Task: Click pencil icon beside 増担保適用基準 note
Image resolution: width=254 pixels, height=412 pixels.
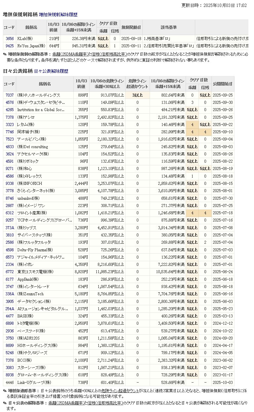Action: coord(5,391)
